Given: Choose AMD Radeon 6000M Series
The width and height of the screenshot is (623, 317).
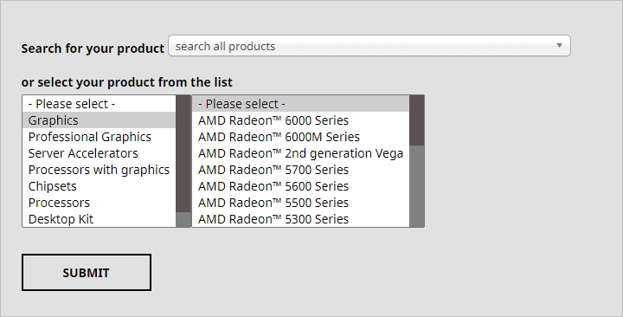Looking at the screenshot, I should click(301, 137).
